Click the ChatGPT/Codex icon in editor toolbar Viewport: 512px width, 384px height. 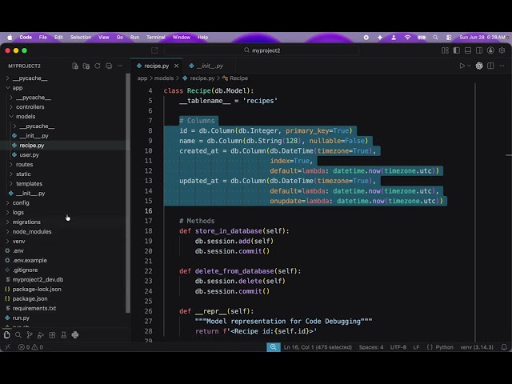(x=479, y=66)
